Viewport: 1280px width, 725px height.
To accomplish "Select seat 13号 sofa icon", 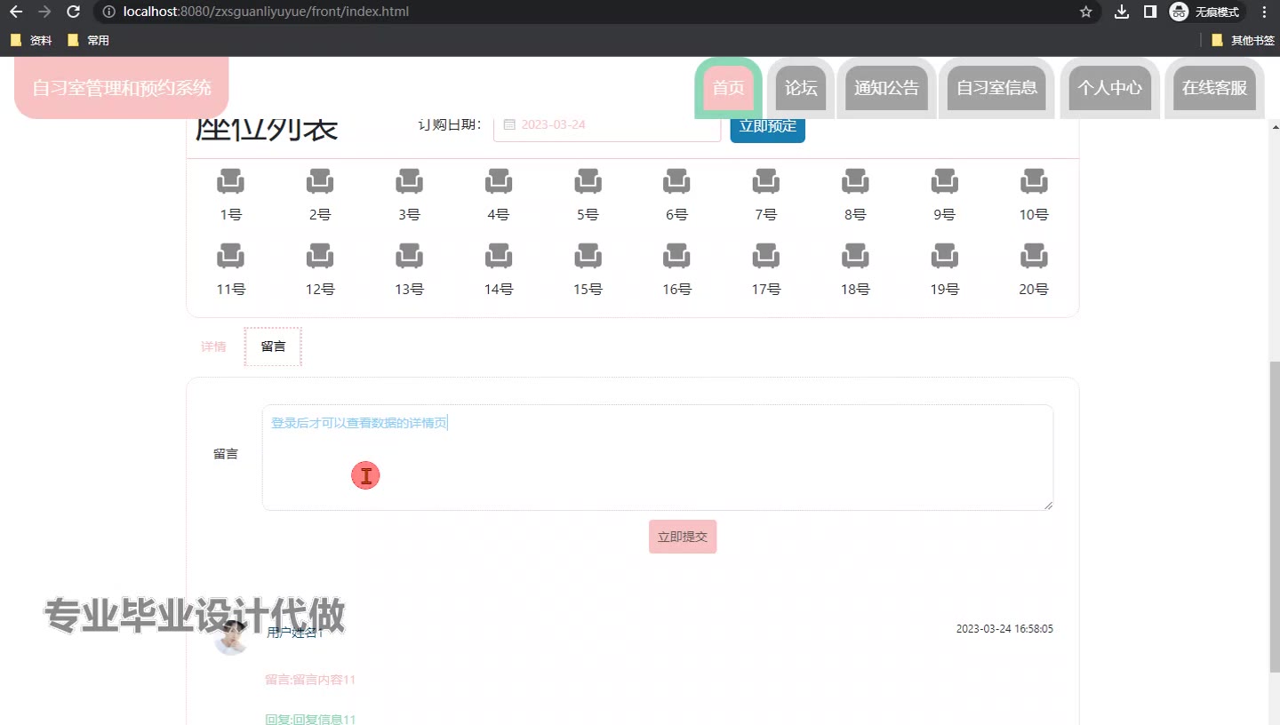I will 409,256.
